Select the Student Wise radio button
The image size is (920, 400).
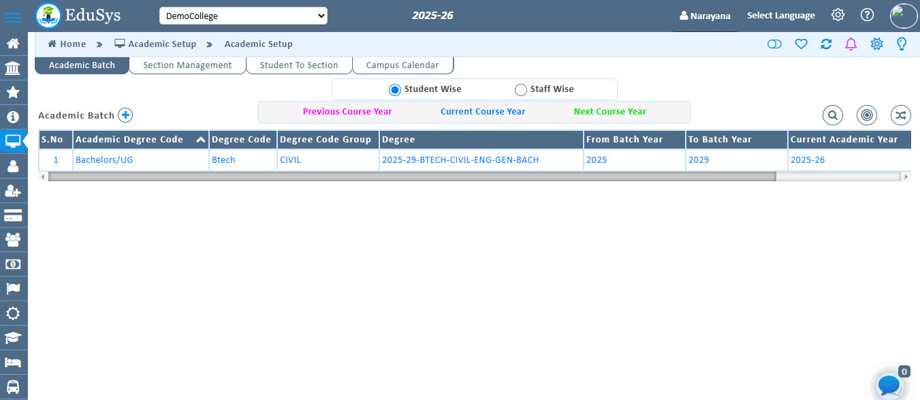395,89
